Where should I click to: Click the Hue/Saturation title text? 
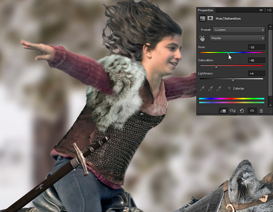point(228,18)
